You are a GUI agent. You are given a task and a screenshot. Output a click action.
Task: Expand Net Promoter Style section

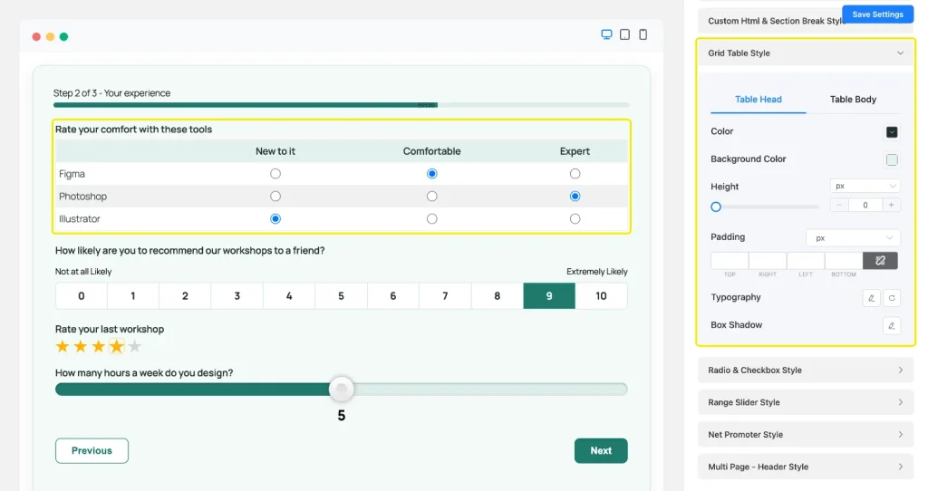point(806,435)
